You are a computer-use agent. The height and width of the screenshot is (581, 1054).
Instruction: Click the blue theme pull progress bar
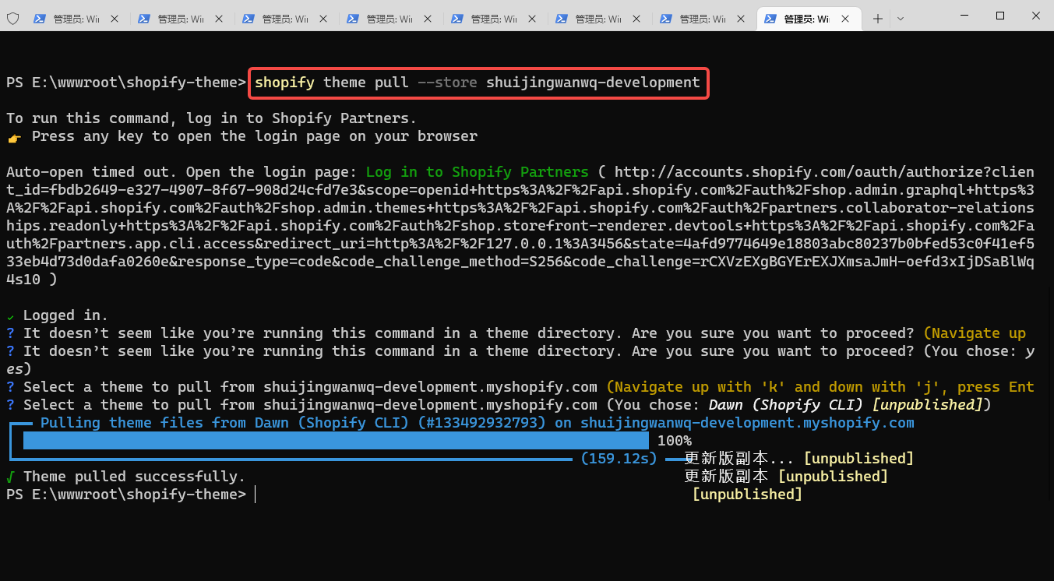(336, 441)
